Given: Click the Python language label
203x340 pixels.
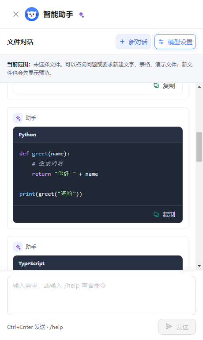Looking at the screenshot, I should (27, 135).
